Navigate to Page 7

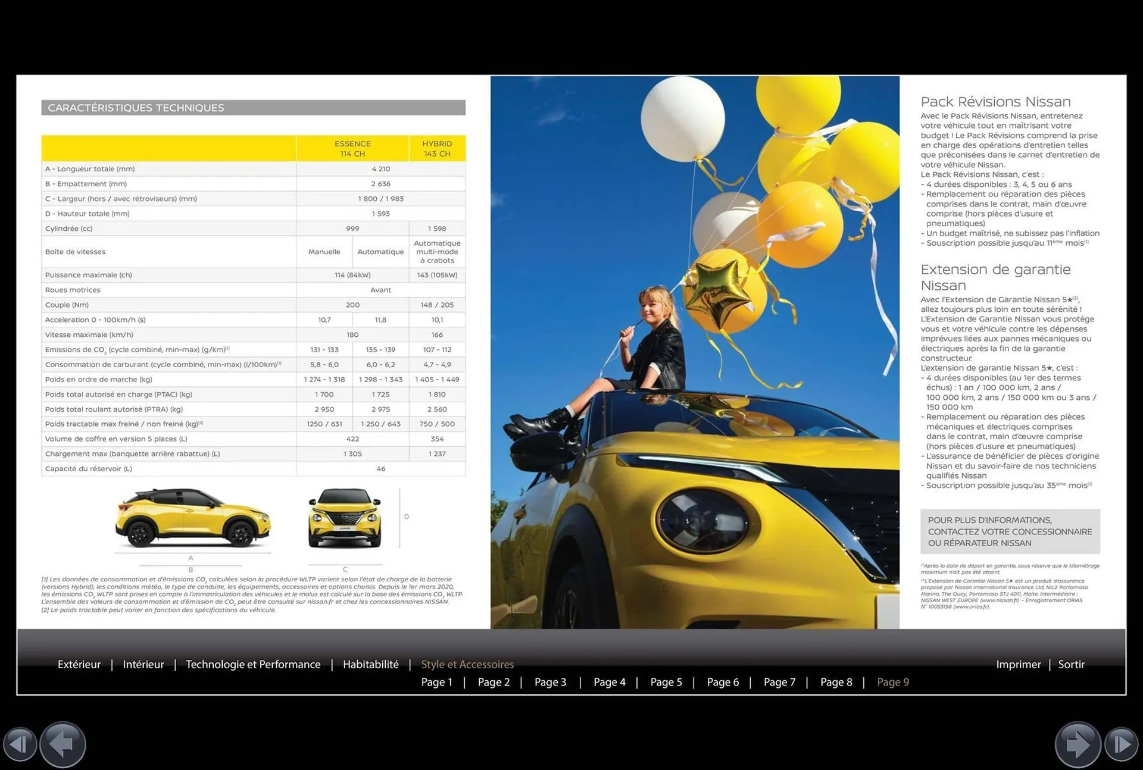[779, 682]
